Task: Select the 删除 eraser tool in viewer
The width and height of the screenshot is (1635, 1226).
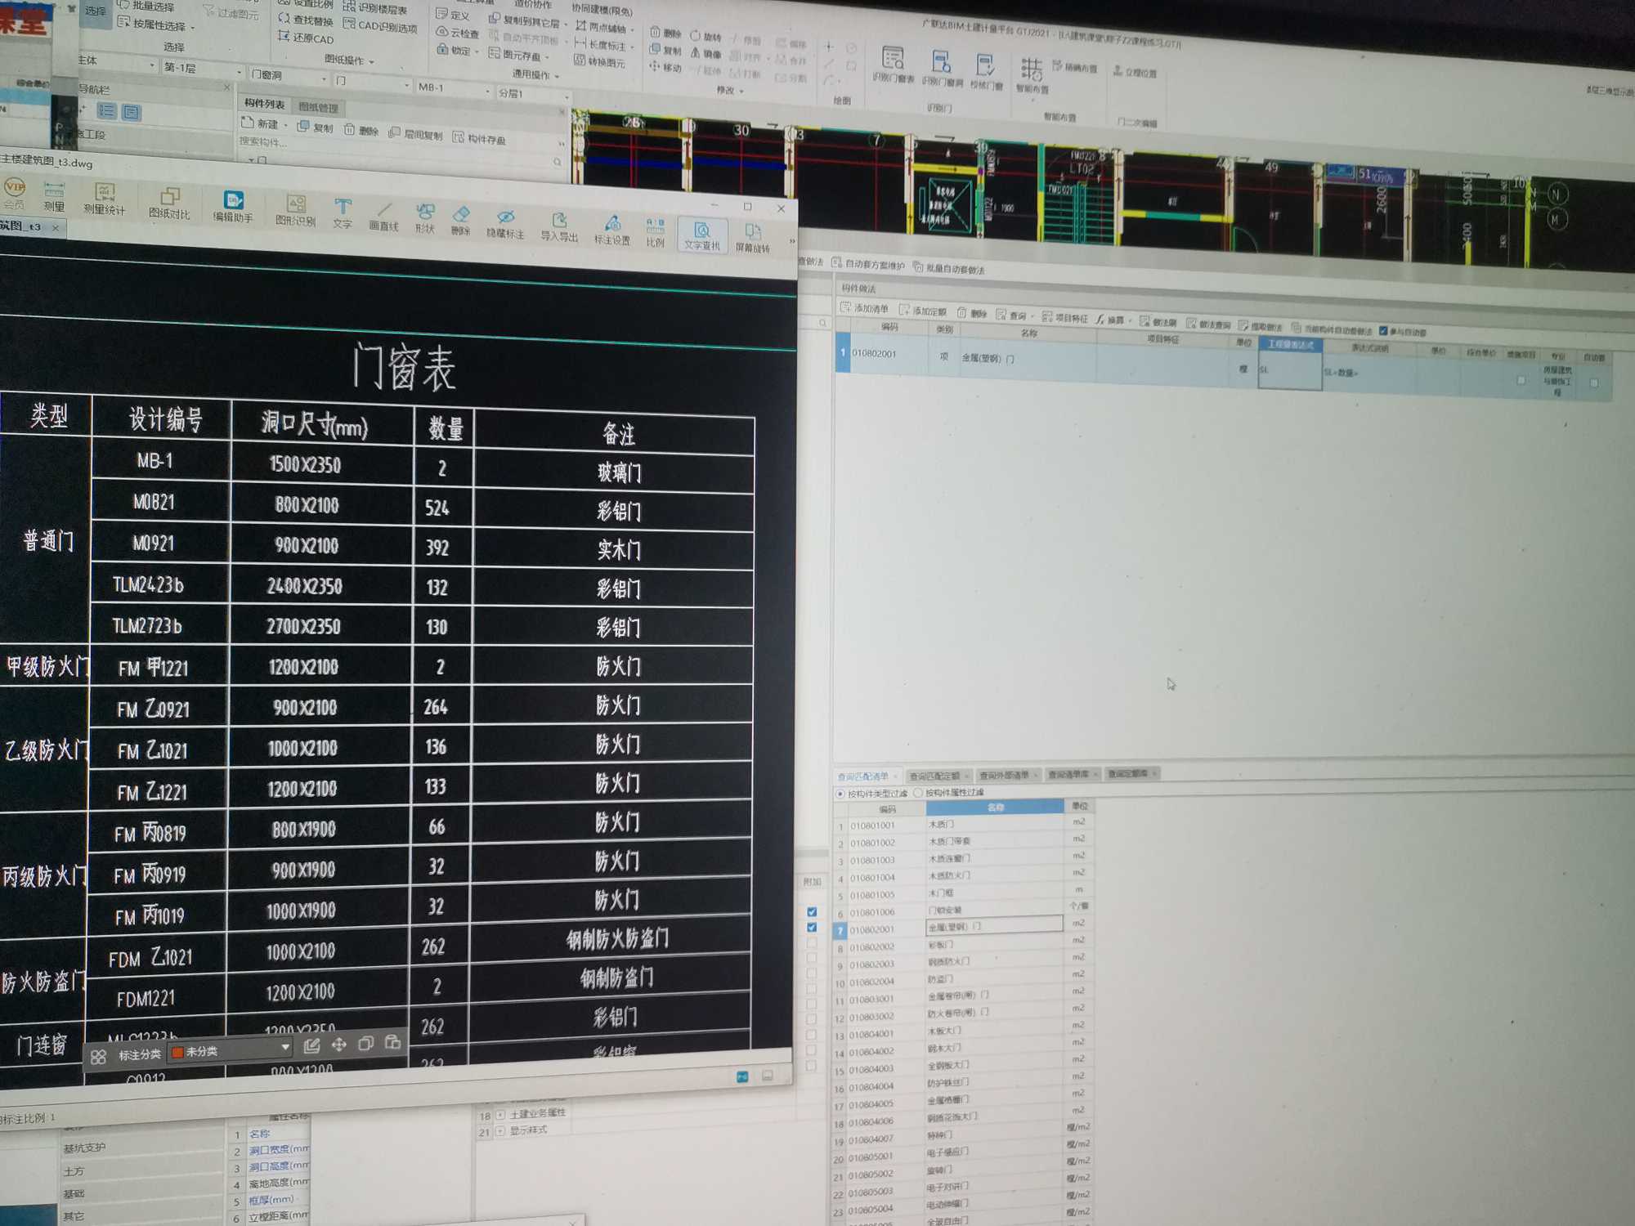Action: [461, 221]
